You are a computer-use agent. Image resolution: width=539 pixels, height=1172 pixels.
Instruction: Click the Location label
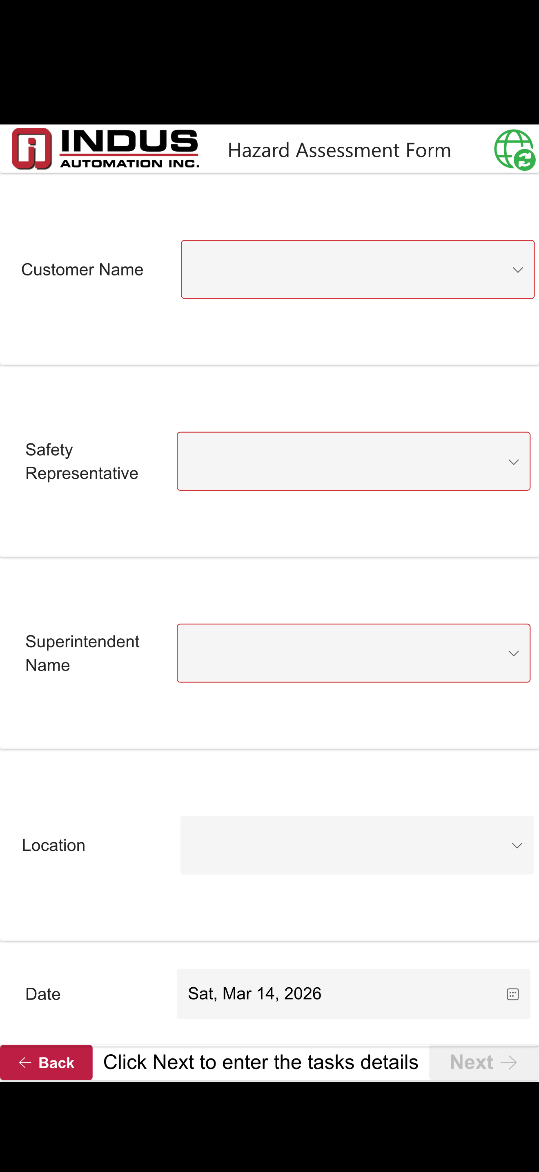pyautogui.click(x=53, y=845)
